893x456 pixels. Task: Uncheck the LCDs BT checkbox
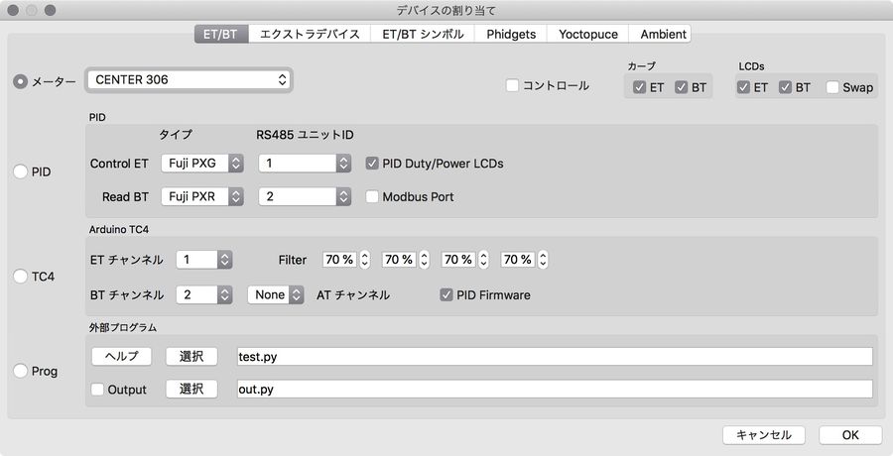(x=786, y=87)
